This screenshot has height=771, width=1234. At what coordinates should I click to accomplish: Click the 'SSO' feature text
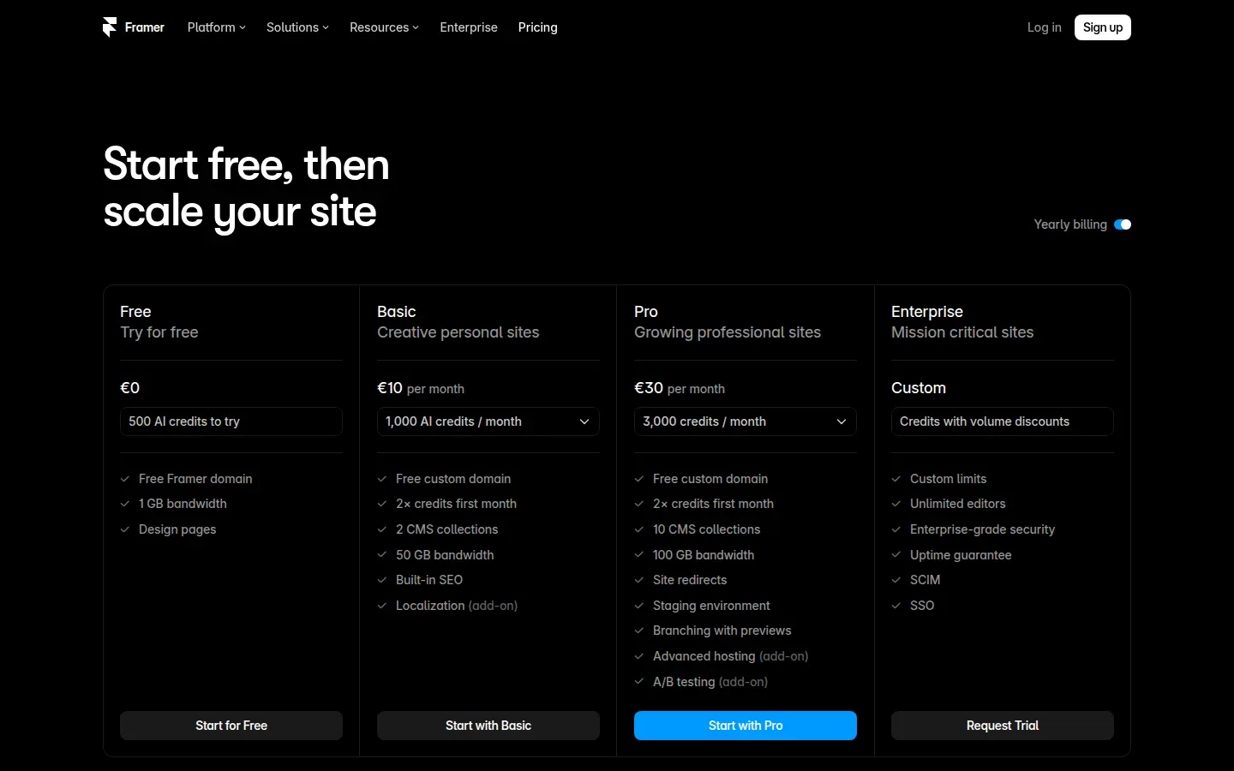922,606
